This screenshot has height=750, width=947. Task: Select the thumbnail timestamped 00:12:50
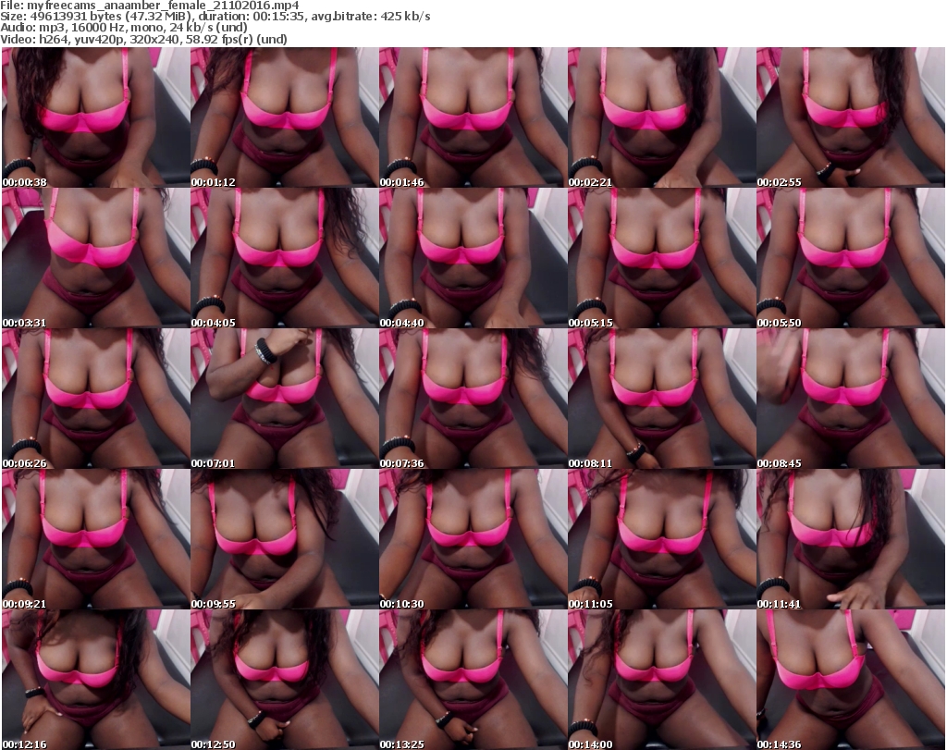coord(285,680)
